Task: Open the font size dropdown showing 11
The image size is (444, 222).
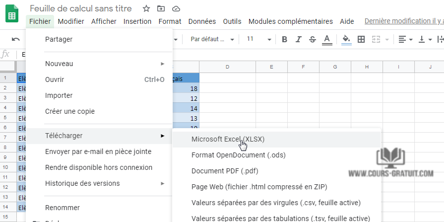Action: tap(259, 39)
